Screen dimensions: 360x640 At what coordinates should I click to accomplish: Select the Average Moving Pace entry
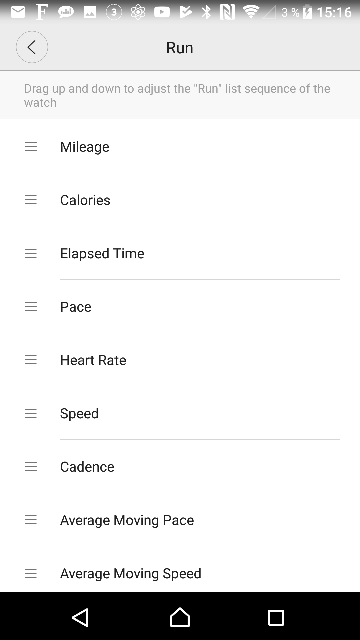[x=127, y=520]
